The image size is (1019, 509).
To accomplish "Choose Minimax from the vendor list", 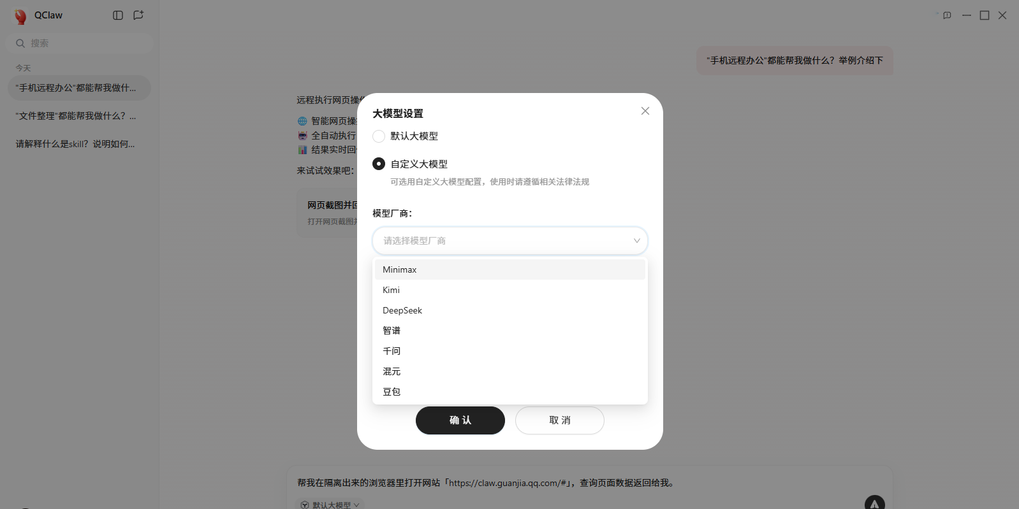I will tap(510, 269).
